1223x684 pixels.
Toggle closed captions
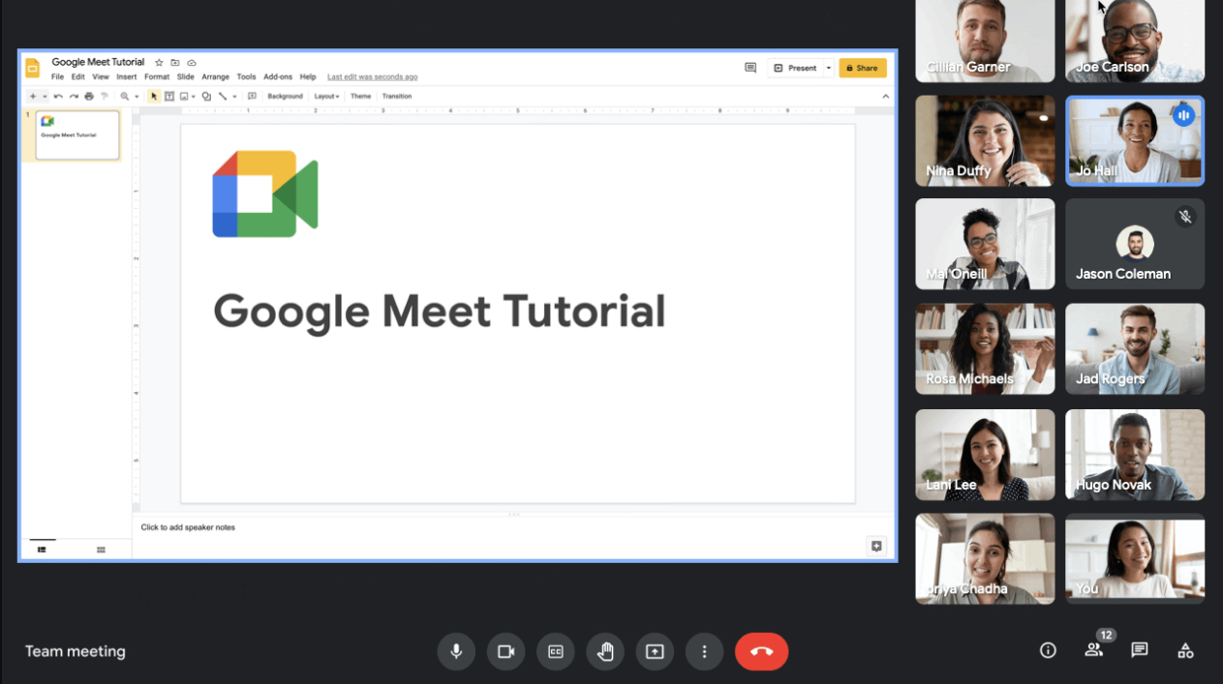pyautogui.click(x=556, y=651)
